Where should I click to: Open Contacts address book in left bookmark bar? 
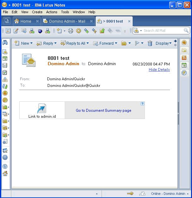5,65
